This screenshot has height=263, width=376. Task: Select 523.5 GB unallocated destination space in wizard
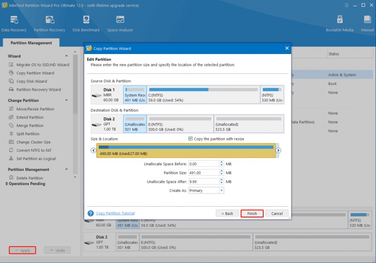[x=249, y=124]
